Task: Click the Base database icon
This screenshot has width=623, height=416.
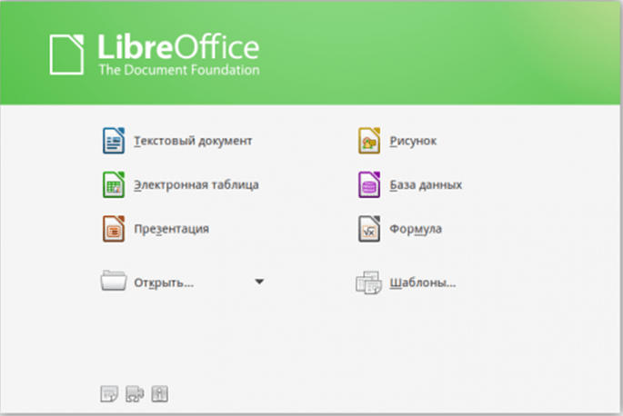Action: click(368, 184)
